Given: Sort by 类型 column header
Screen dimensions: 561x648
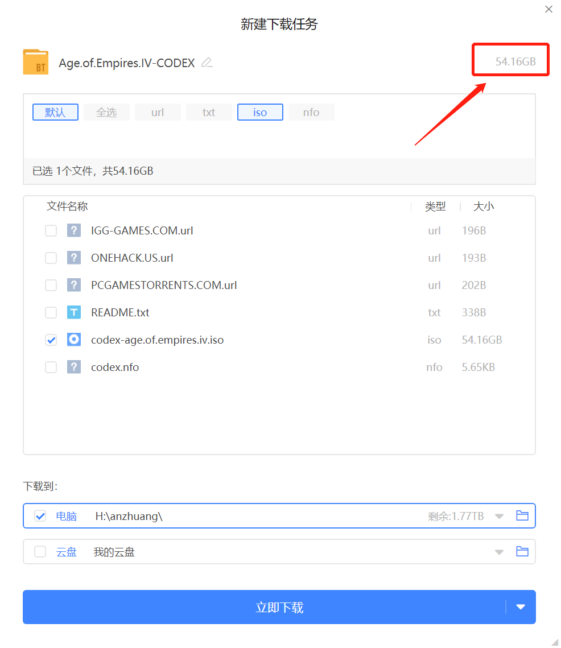Looking at the screenshot, I should (x=435, y=206).
